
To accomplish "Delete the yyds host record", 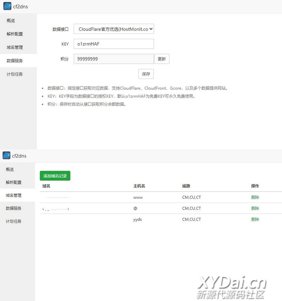I will coord(255,219).
